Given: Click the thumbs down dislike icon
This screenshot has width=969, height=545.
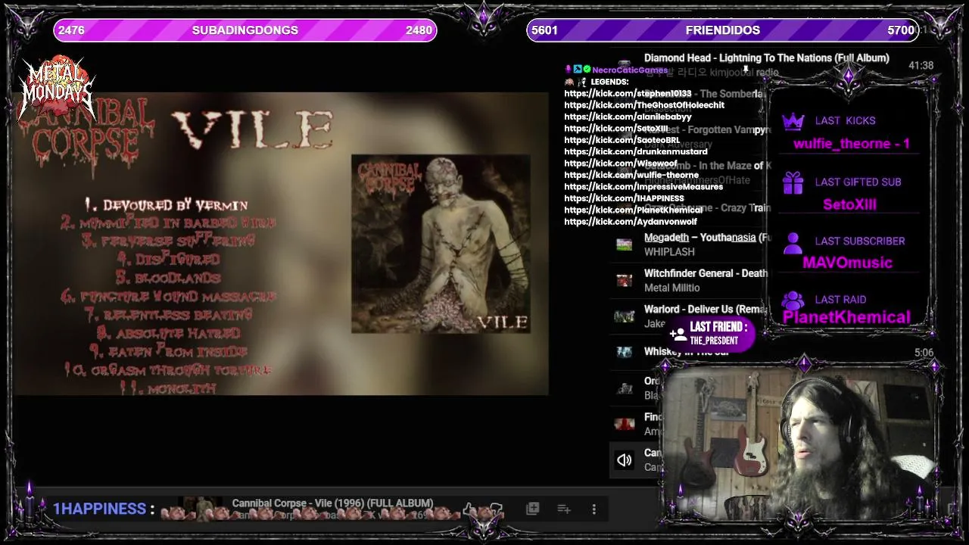Looking at the screenshot, I should pyautogui.click(x=496, y=509).
